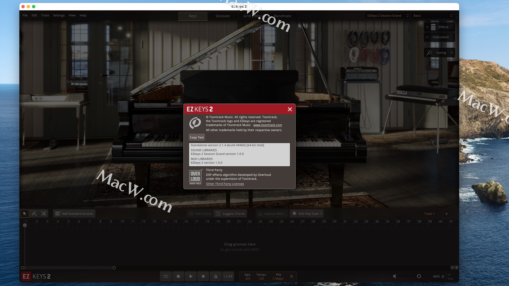Close the EZkeys 2 about dialog
Image resolution: width=509 pixels, height=286 pixels.
290,109
